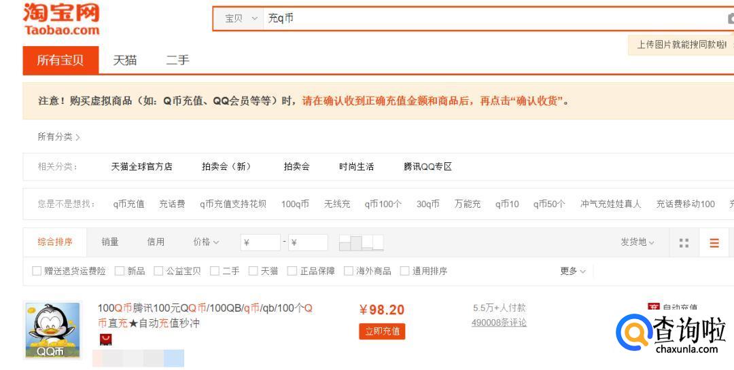The width and height of the screenshot is (734, 370).
Task: Search suggestion q币充值支持花呗
Action: click(x=232, y=204)
